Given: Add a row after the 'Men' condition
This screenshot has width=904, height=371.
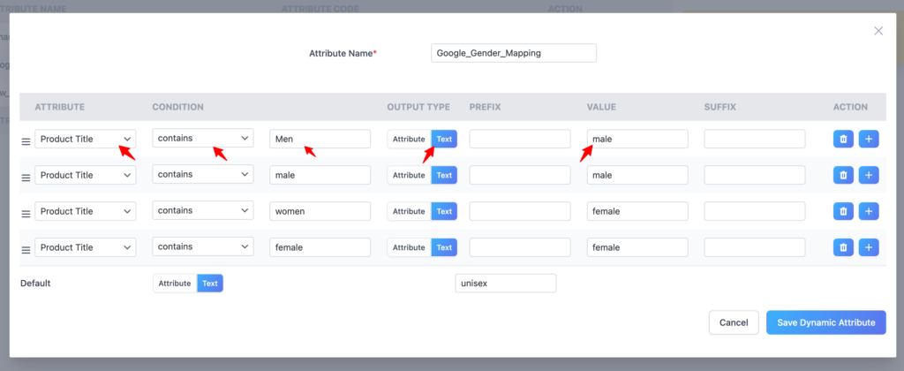Looking at the screenshot, I should point(869,139).
